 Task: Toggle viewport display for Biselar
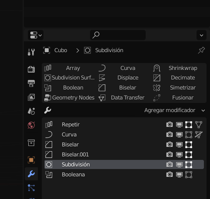tap(179, 145)
